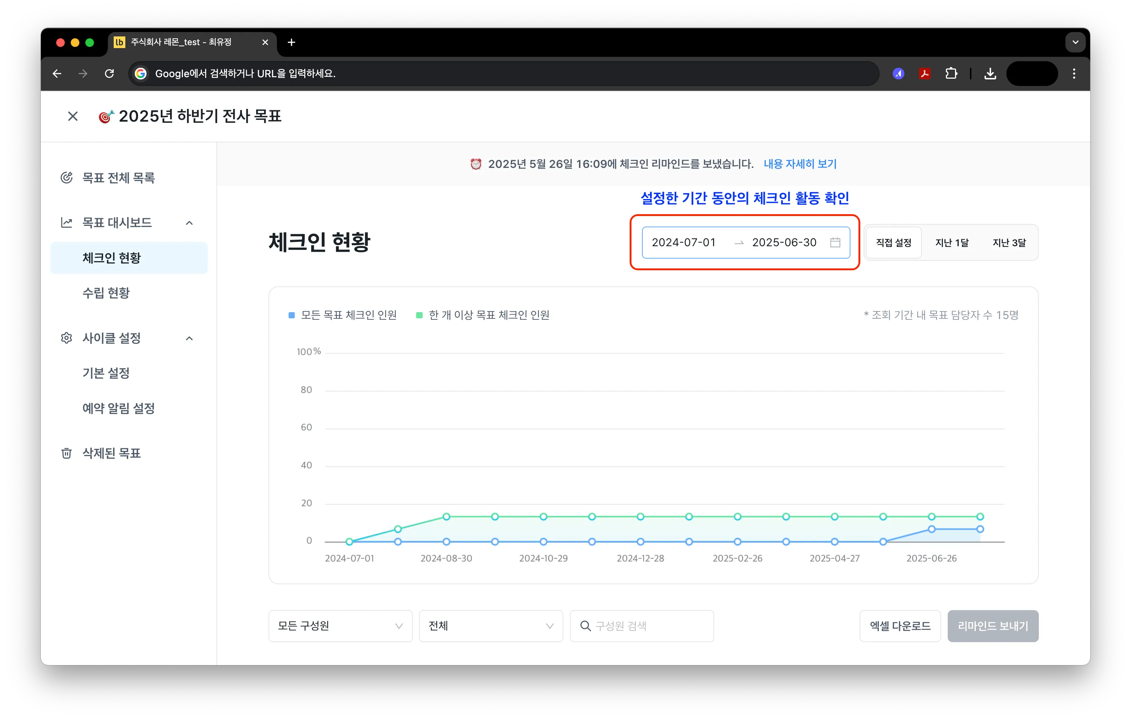Click the blue circular extension icon
Viewport: 1131px width, 719px height.
click(x=899, y=73)
